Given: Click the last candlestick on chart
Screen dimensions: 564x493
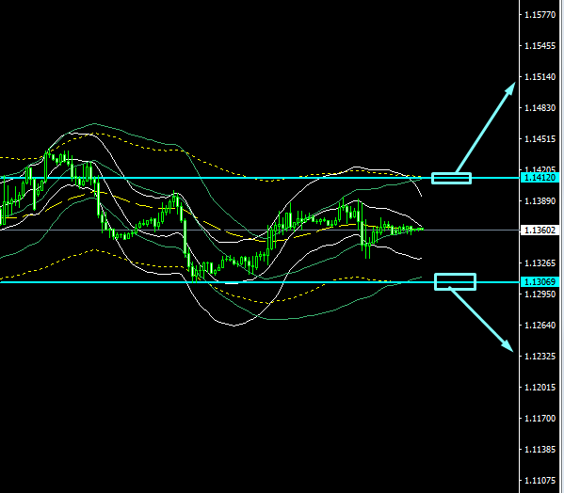Looking at the screenshot, I should pyautogui.click(x=422, y=229).
